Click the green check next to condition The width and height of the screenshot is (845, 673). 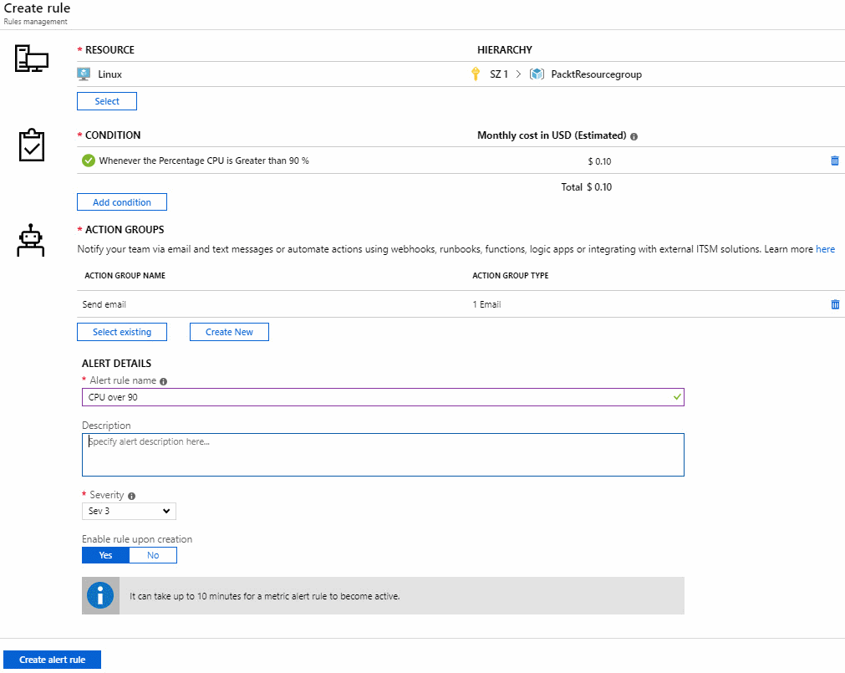[x=89, y=161]
